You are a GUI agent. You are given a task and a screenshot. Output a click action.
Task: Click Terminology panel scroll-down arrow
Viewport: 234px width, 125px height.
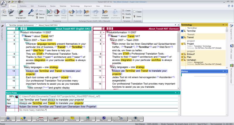click(x=227, y=68)
